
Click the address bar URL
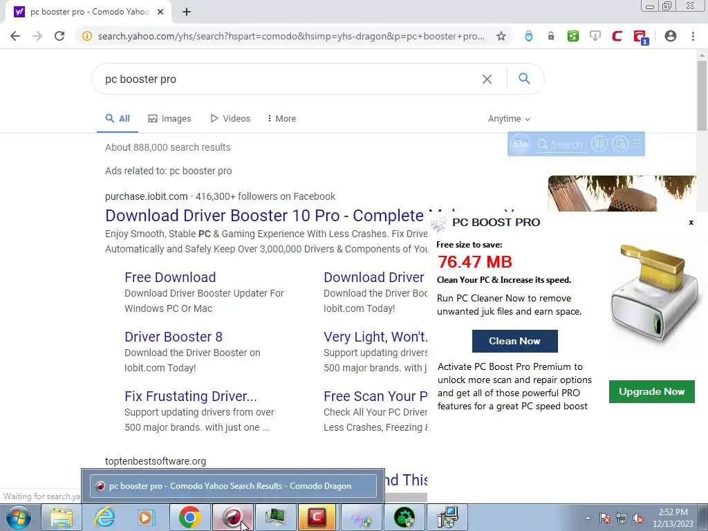pyautogui.click(x=291, y=36)
